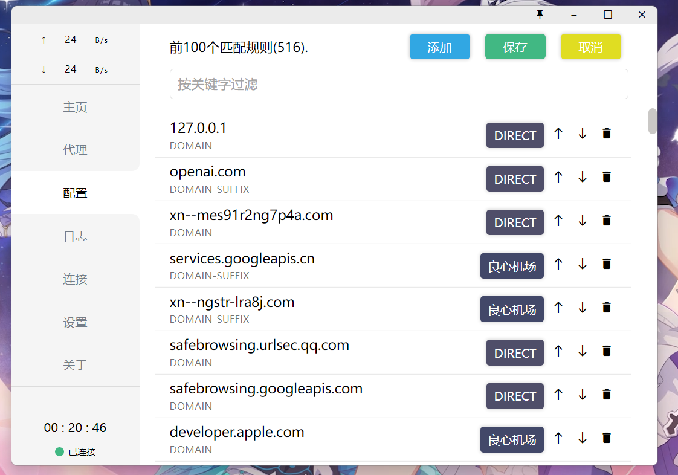Open the 良心机场 policy selector for services.googleapis.cn
The width and height of the screenshot is (678, 475).
(512, 266)
